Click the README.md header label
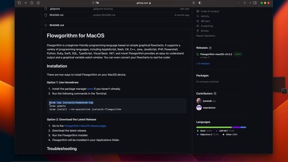Image resolution: width=288 pixels, height=162 pixels. coord(57,25)
